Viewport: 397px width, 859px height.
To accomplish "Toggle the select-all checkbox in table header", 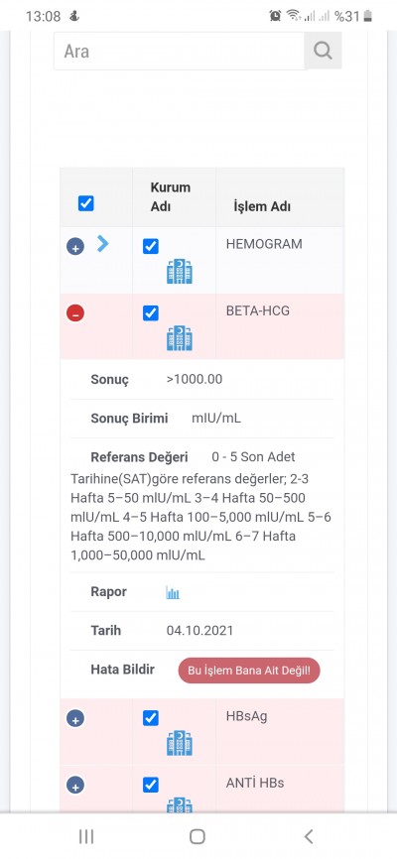I will (x=86, y=203).
